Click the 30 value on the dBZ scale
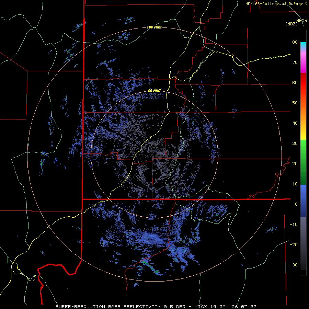The height and width of the screenshot is (309, 309). (x=295, y=144)
